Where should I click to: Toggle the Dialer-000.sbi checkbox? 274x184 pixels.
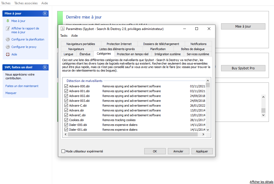[x=66, y=125]
